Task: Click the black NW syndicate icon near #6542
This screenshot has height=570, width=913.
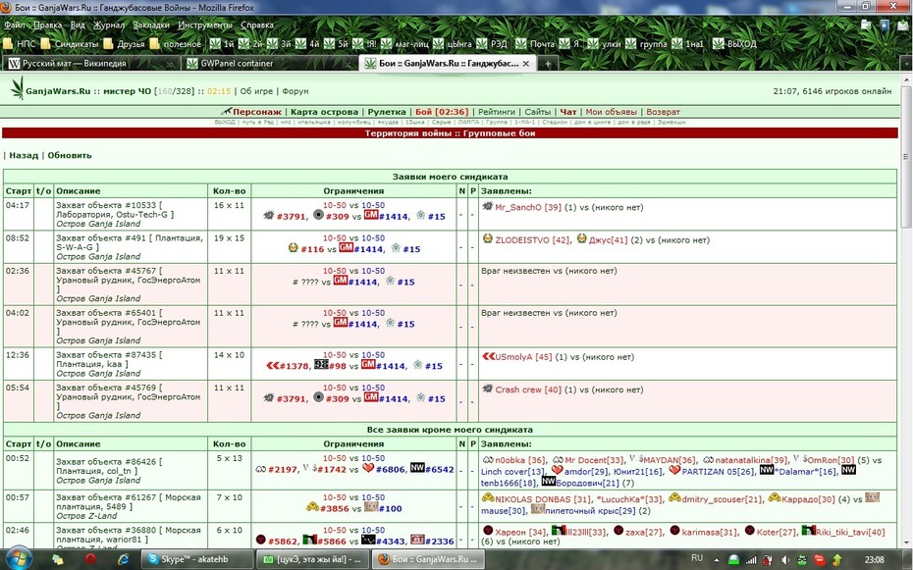Action: [417, 468]
